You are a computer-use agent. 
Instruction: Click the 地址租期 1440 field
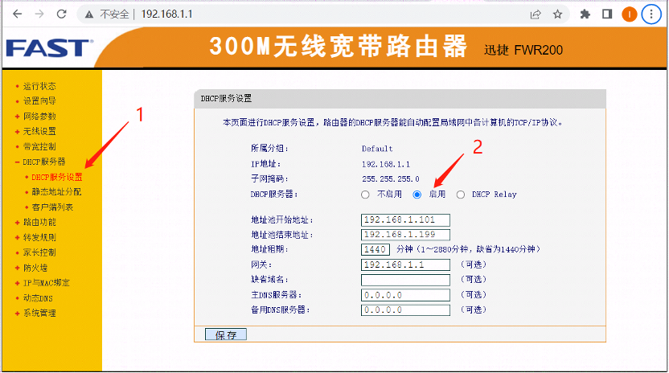(375, 249)
